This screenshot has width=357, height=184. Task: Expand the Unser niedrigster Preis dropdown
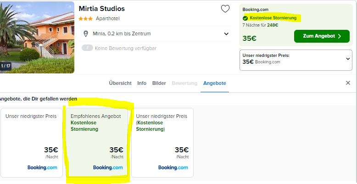tap(348, 59)
